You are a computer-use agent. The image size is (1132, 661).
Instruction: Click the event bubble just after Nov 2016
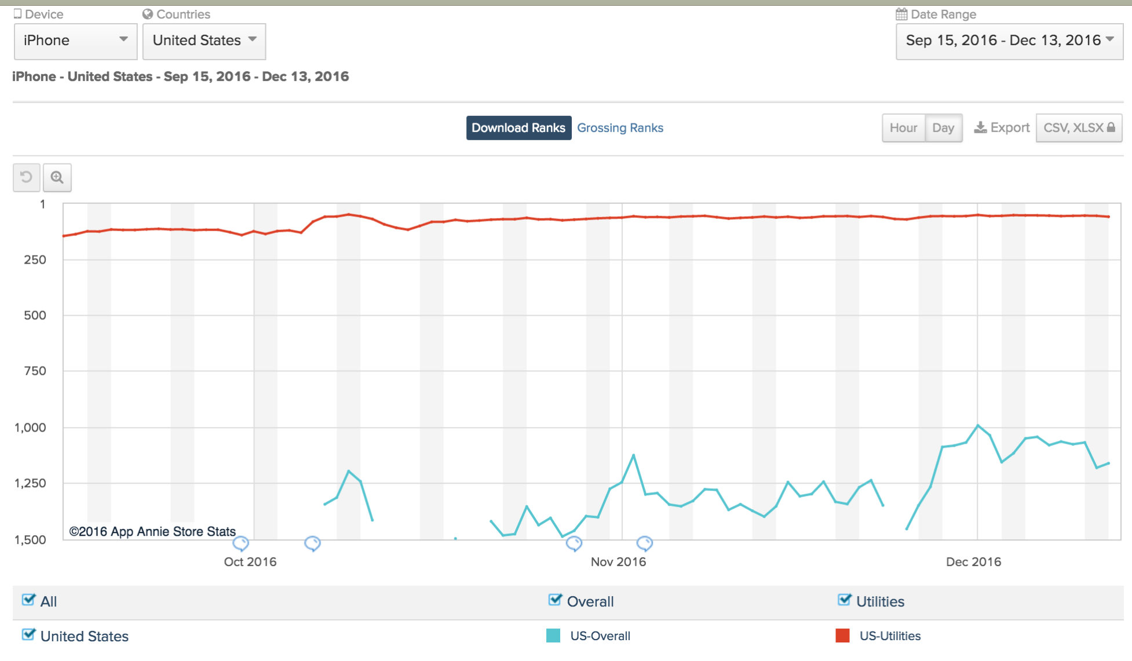(644, 543)
